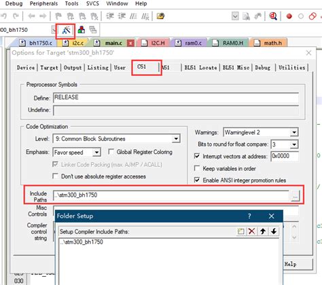322x285 pixels.
Task: Toggle Don't use absolute register accesses
Action: tap(55, 176)
